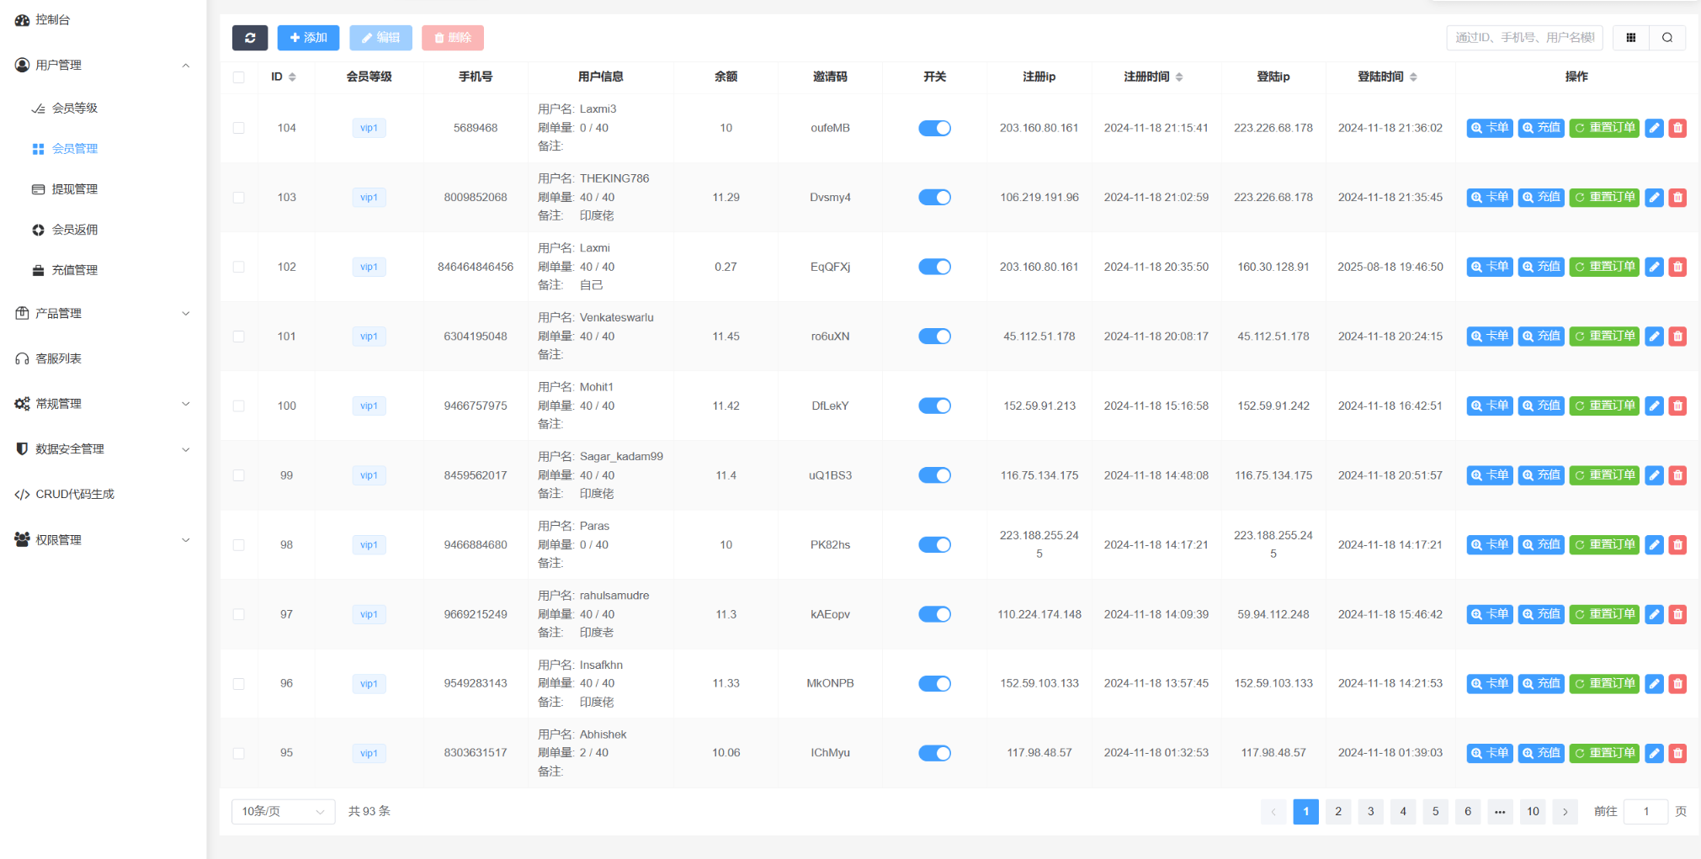Select the checkbox for ID 101 row

click(x=239, y=337)
